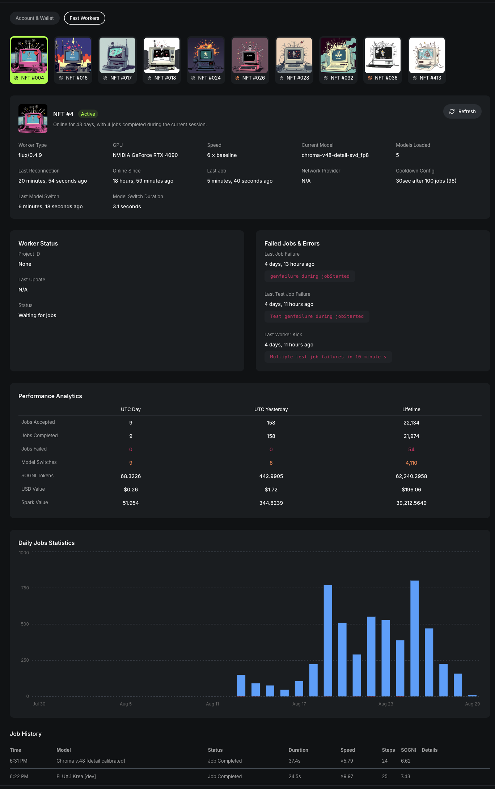Image resolution: width=495 pixels, height=789 pixels.
Task: Select the NFT #026 worker card
Action: pyautogui.click(x=250, y=60)
